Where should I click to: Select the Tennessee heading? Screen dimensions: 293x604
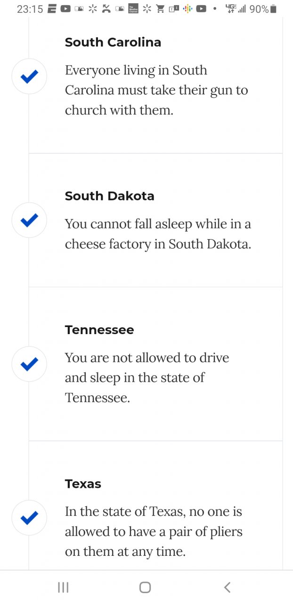[x=99, y=330]
